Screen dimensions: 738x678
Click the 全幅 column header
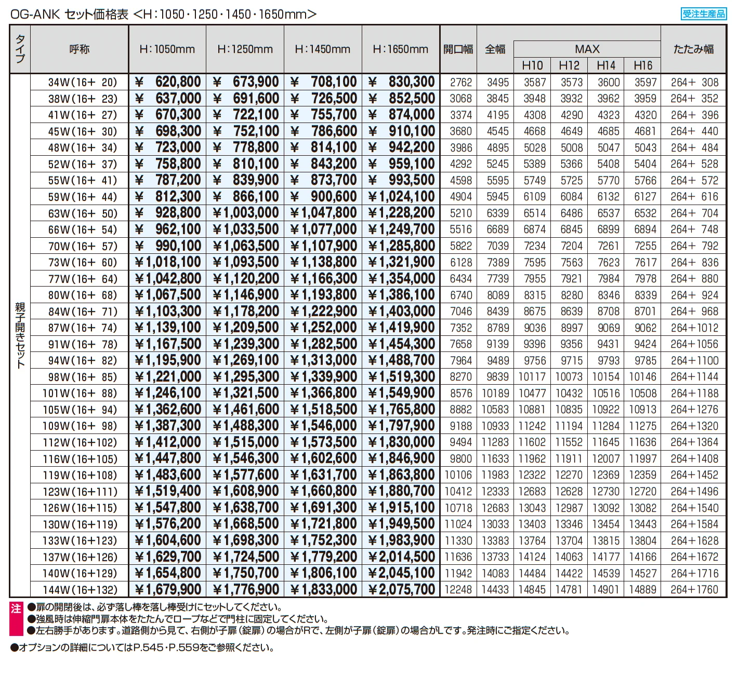(x=495, y=49)
